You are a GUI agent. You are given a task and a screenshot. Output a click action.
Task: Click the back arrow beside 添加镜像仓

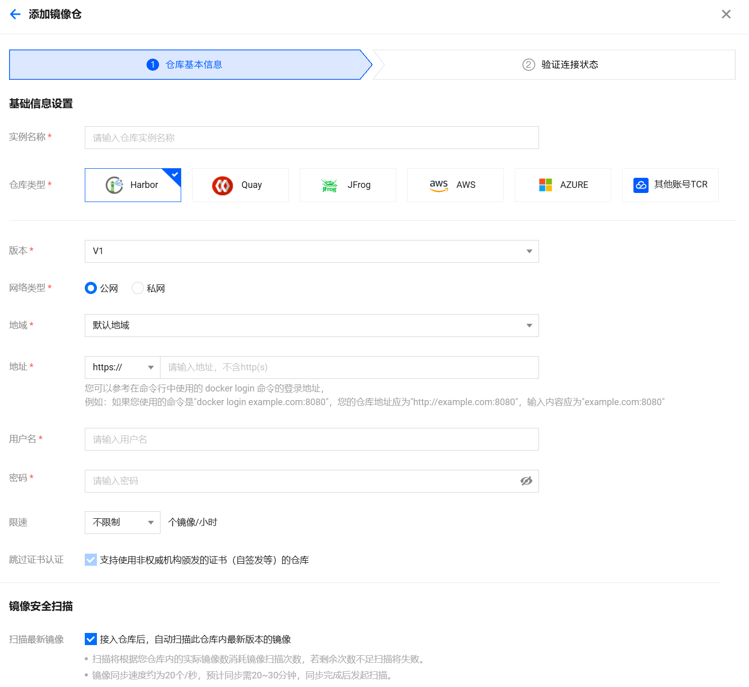coord(15,14)
